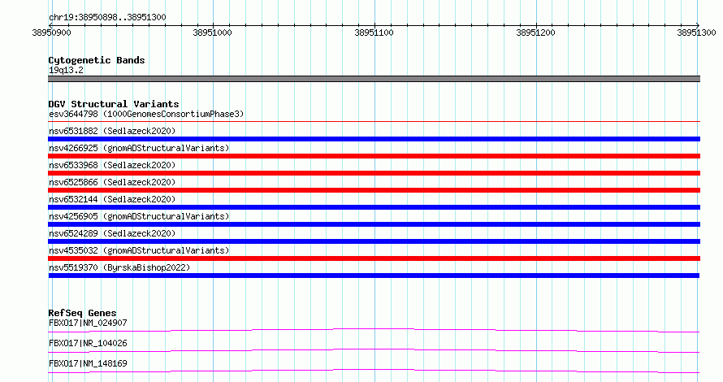Open variant nsv6525866 label

pos(112,182)
